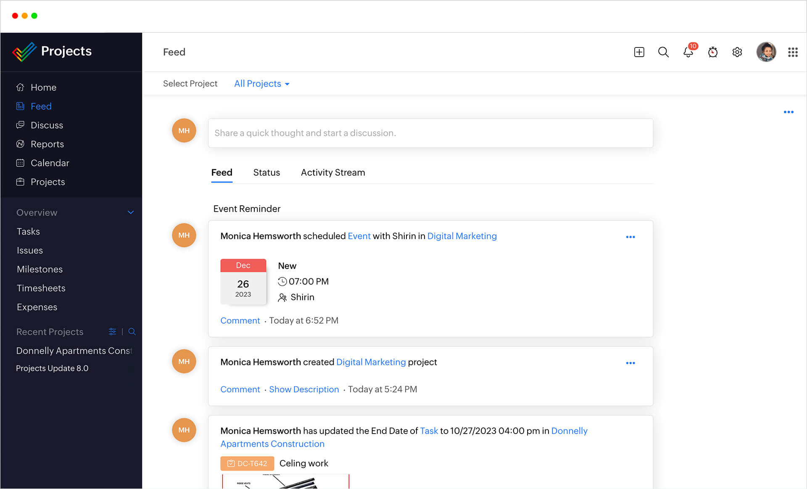807x489 pixels.
Task: Expand the Overview section chevron
Action: pyautogui.click(x=132, y=212)
